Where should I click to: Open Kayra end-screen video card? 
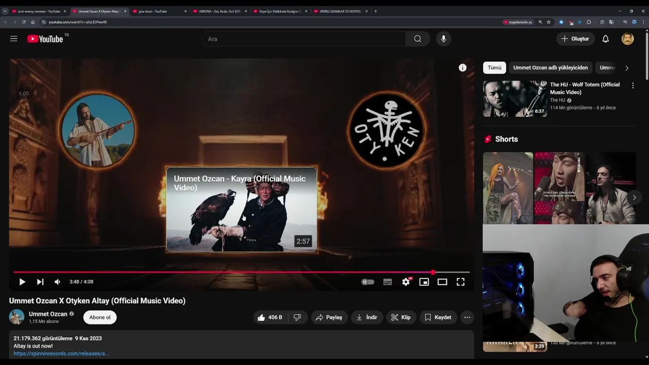(x=241, y=209)
